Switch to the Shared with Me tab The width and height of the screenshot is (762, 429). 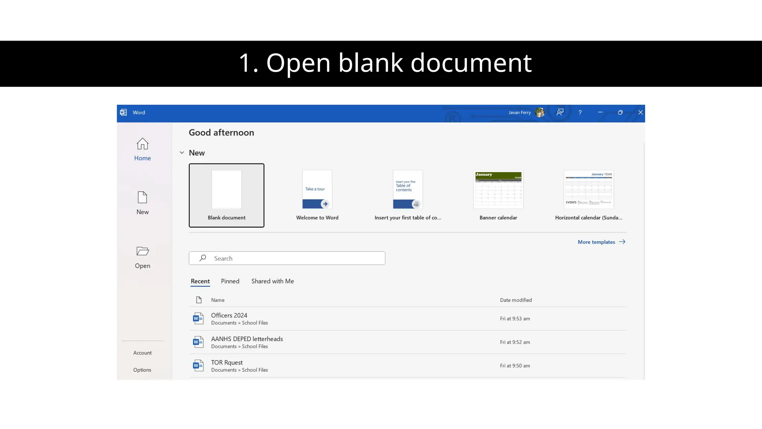click(x=272, y=282)
